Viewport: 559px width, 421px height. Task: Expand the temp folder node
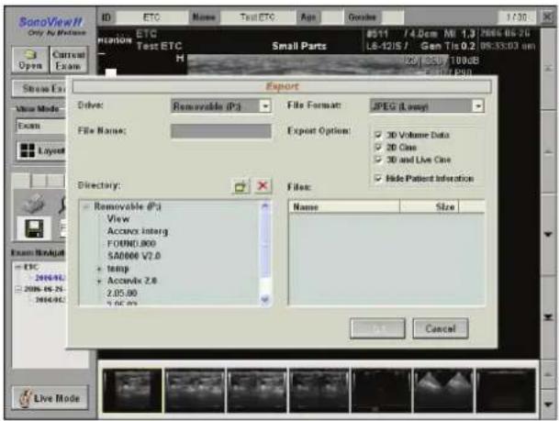(99, 269)
